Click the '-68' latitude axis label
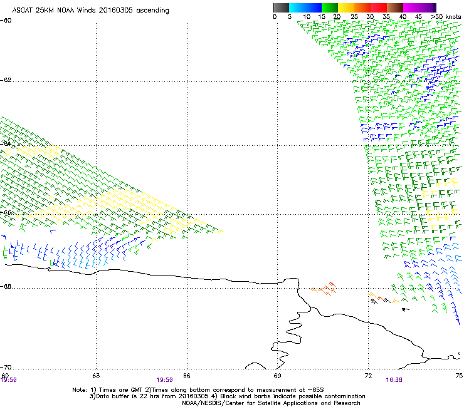 tap(6, 287)
